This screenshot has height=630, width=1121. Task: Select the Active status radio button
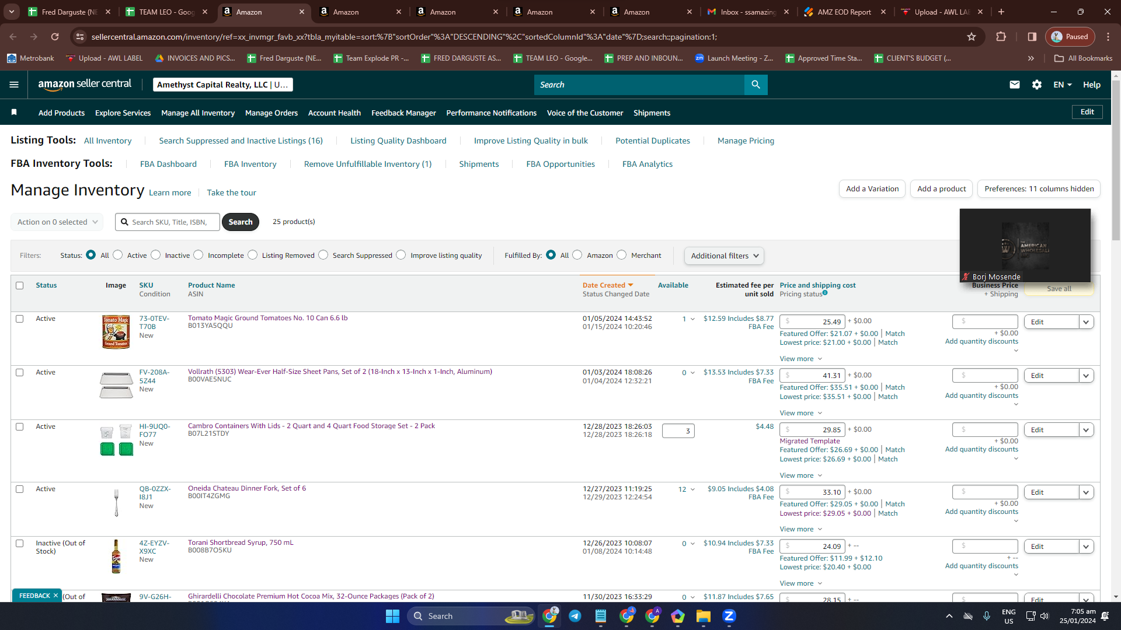118,255
